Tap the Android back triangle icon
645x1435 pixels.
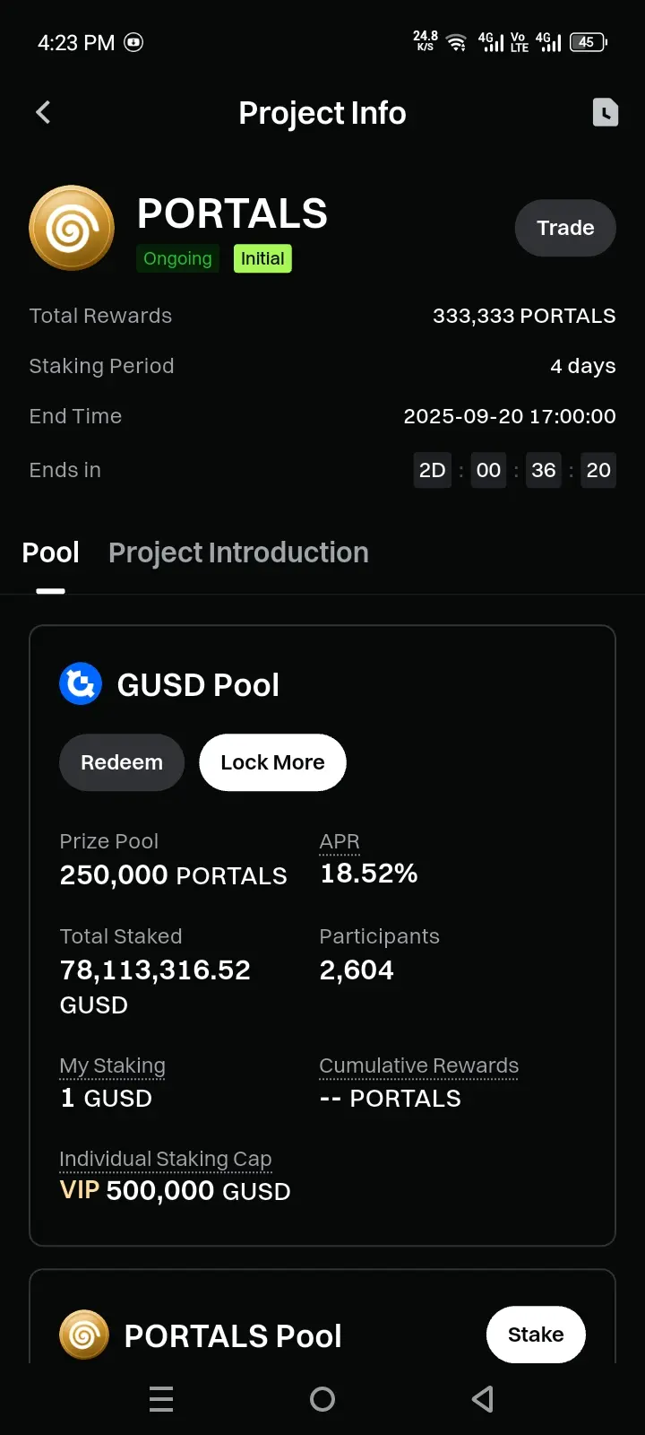tap(483, 1399)
